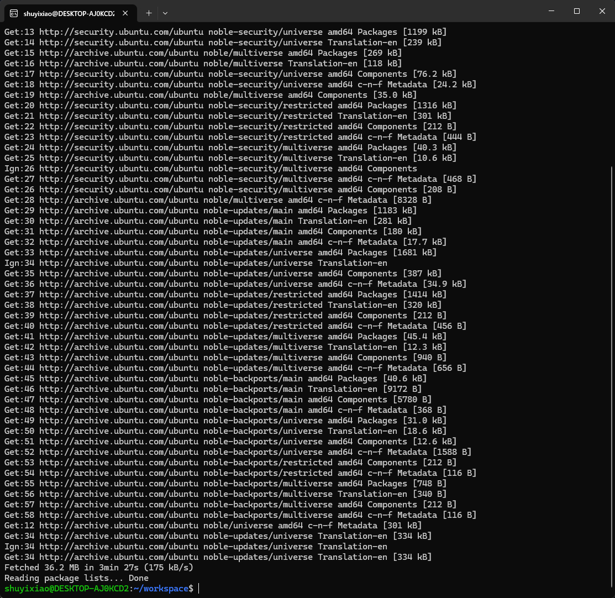
Task: Open a new tab with plus button
Action: tap(149, 13)
